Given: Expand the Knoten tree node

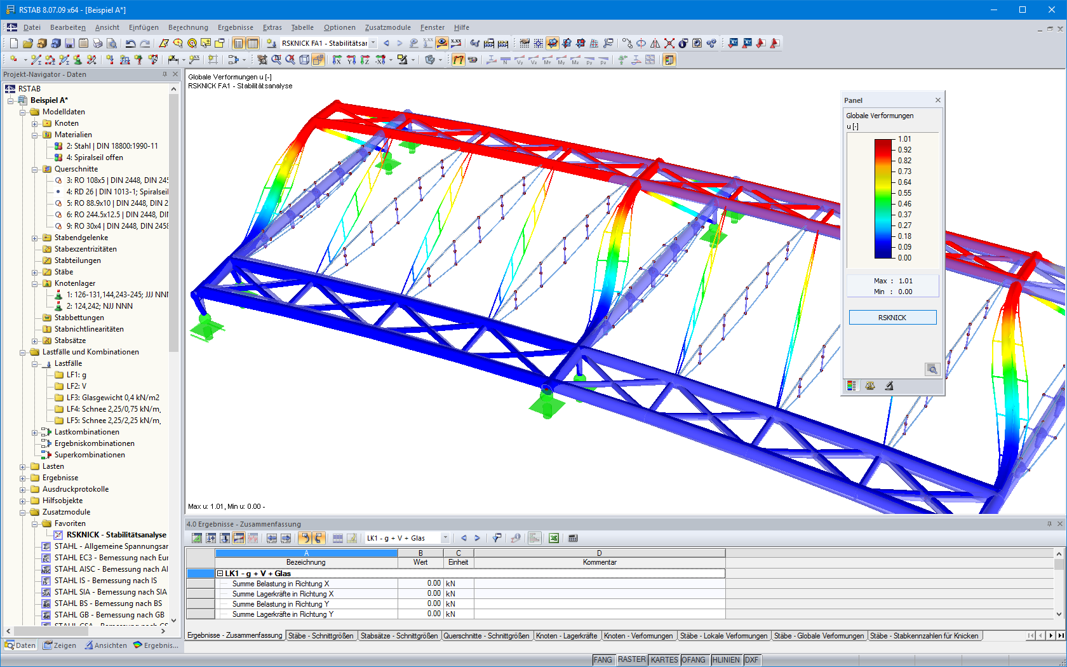Looking at the screenshot, I should tap(35, 123).
